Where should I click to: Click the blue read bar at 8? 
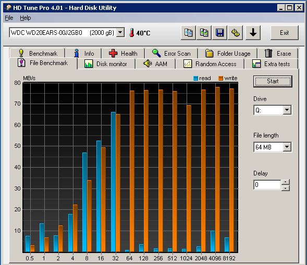coord(84,202)
